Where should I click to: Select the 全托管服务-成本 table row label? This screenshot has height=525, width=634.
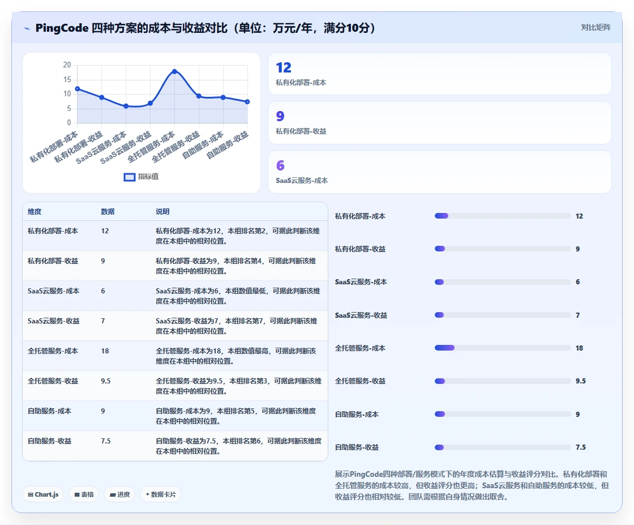[53, 351]
